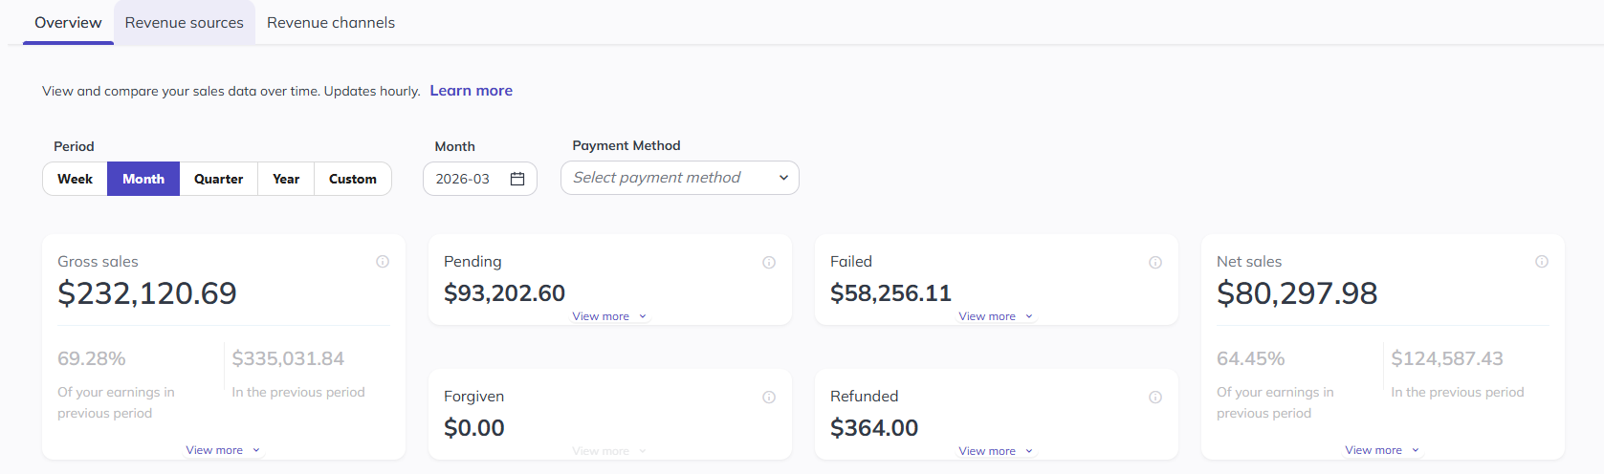Select the Week period option
The height and width of the screenshot is (474, 1604).
click(76, 179)
